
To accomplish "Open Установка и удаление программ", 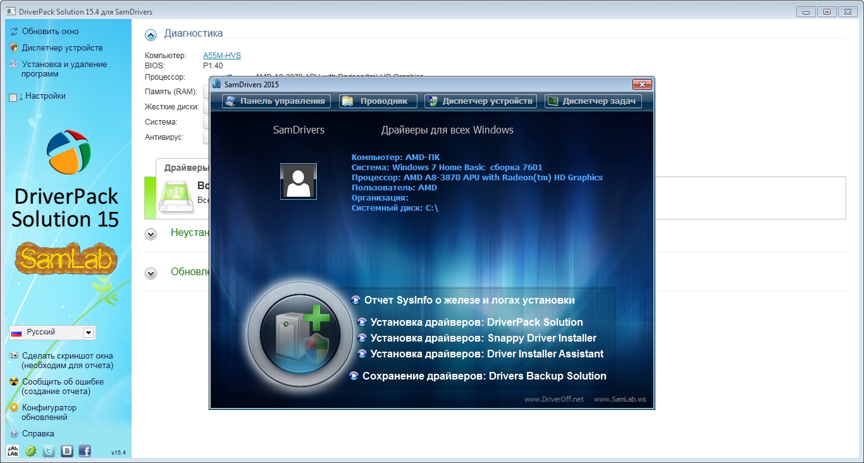I will click(x=65, y=69).
